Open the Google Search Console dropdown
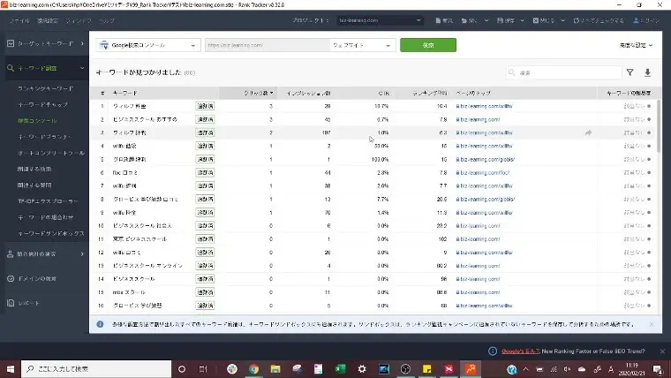 [148, 45]
